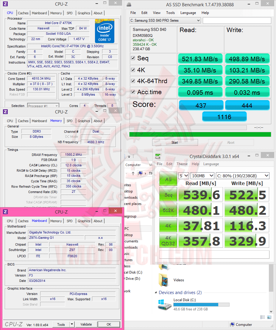Click the Computer icon in the Explorer status bar
The height and width of the screenshot is (330, 276).
tap(232, 324)
